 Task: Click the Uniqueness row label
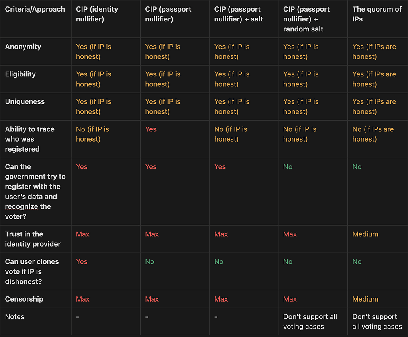pos(25,101)
